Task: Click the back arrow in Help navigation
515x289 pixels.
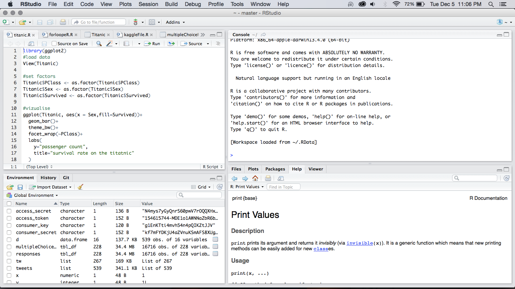Action: (x=235, y=178)
